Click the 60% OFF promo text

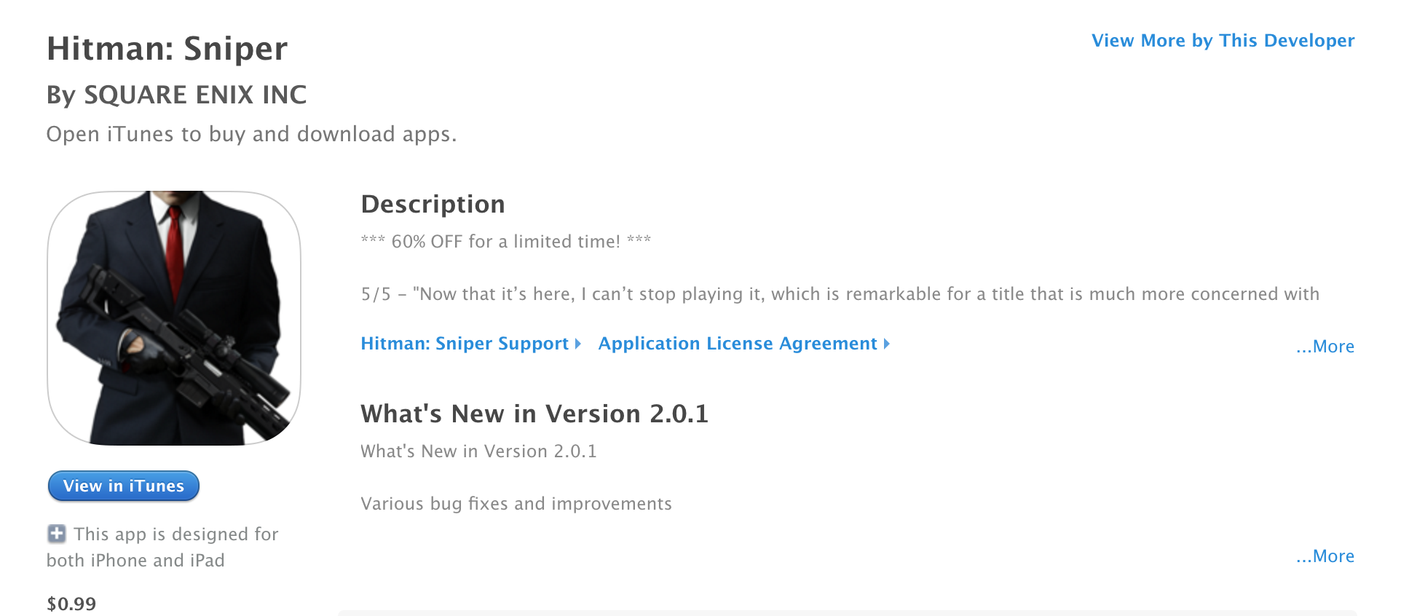click(x=506, y=242)
